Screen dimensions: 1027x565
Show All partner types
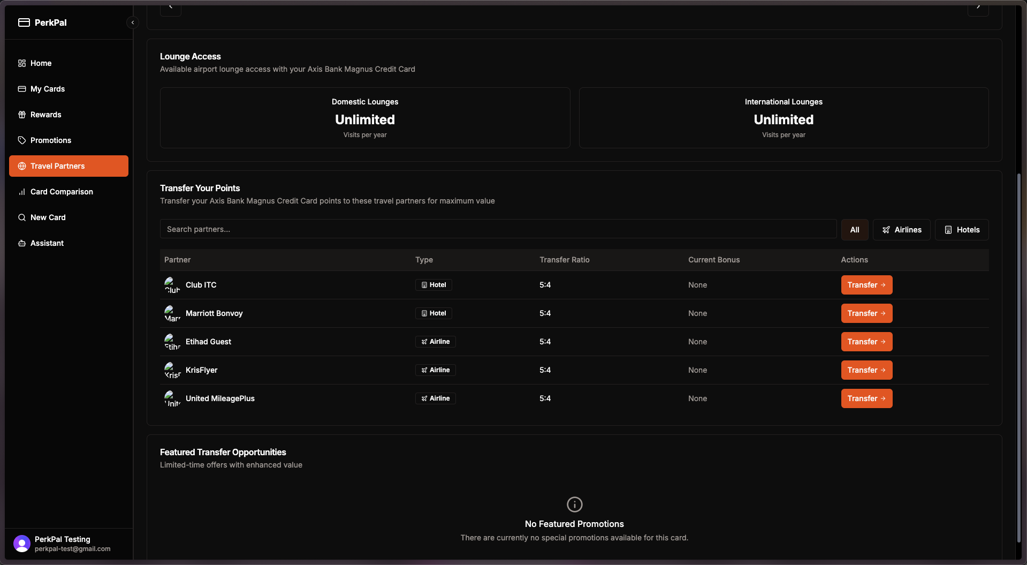(855, 230)
